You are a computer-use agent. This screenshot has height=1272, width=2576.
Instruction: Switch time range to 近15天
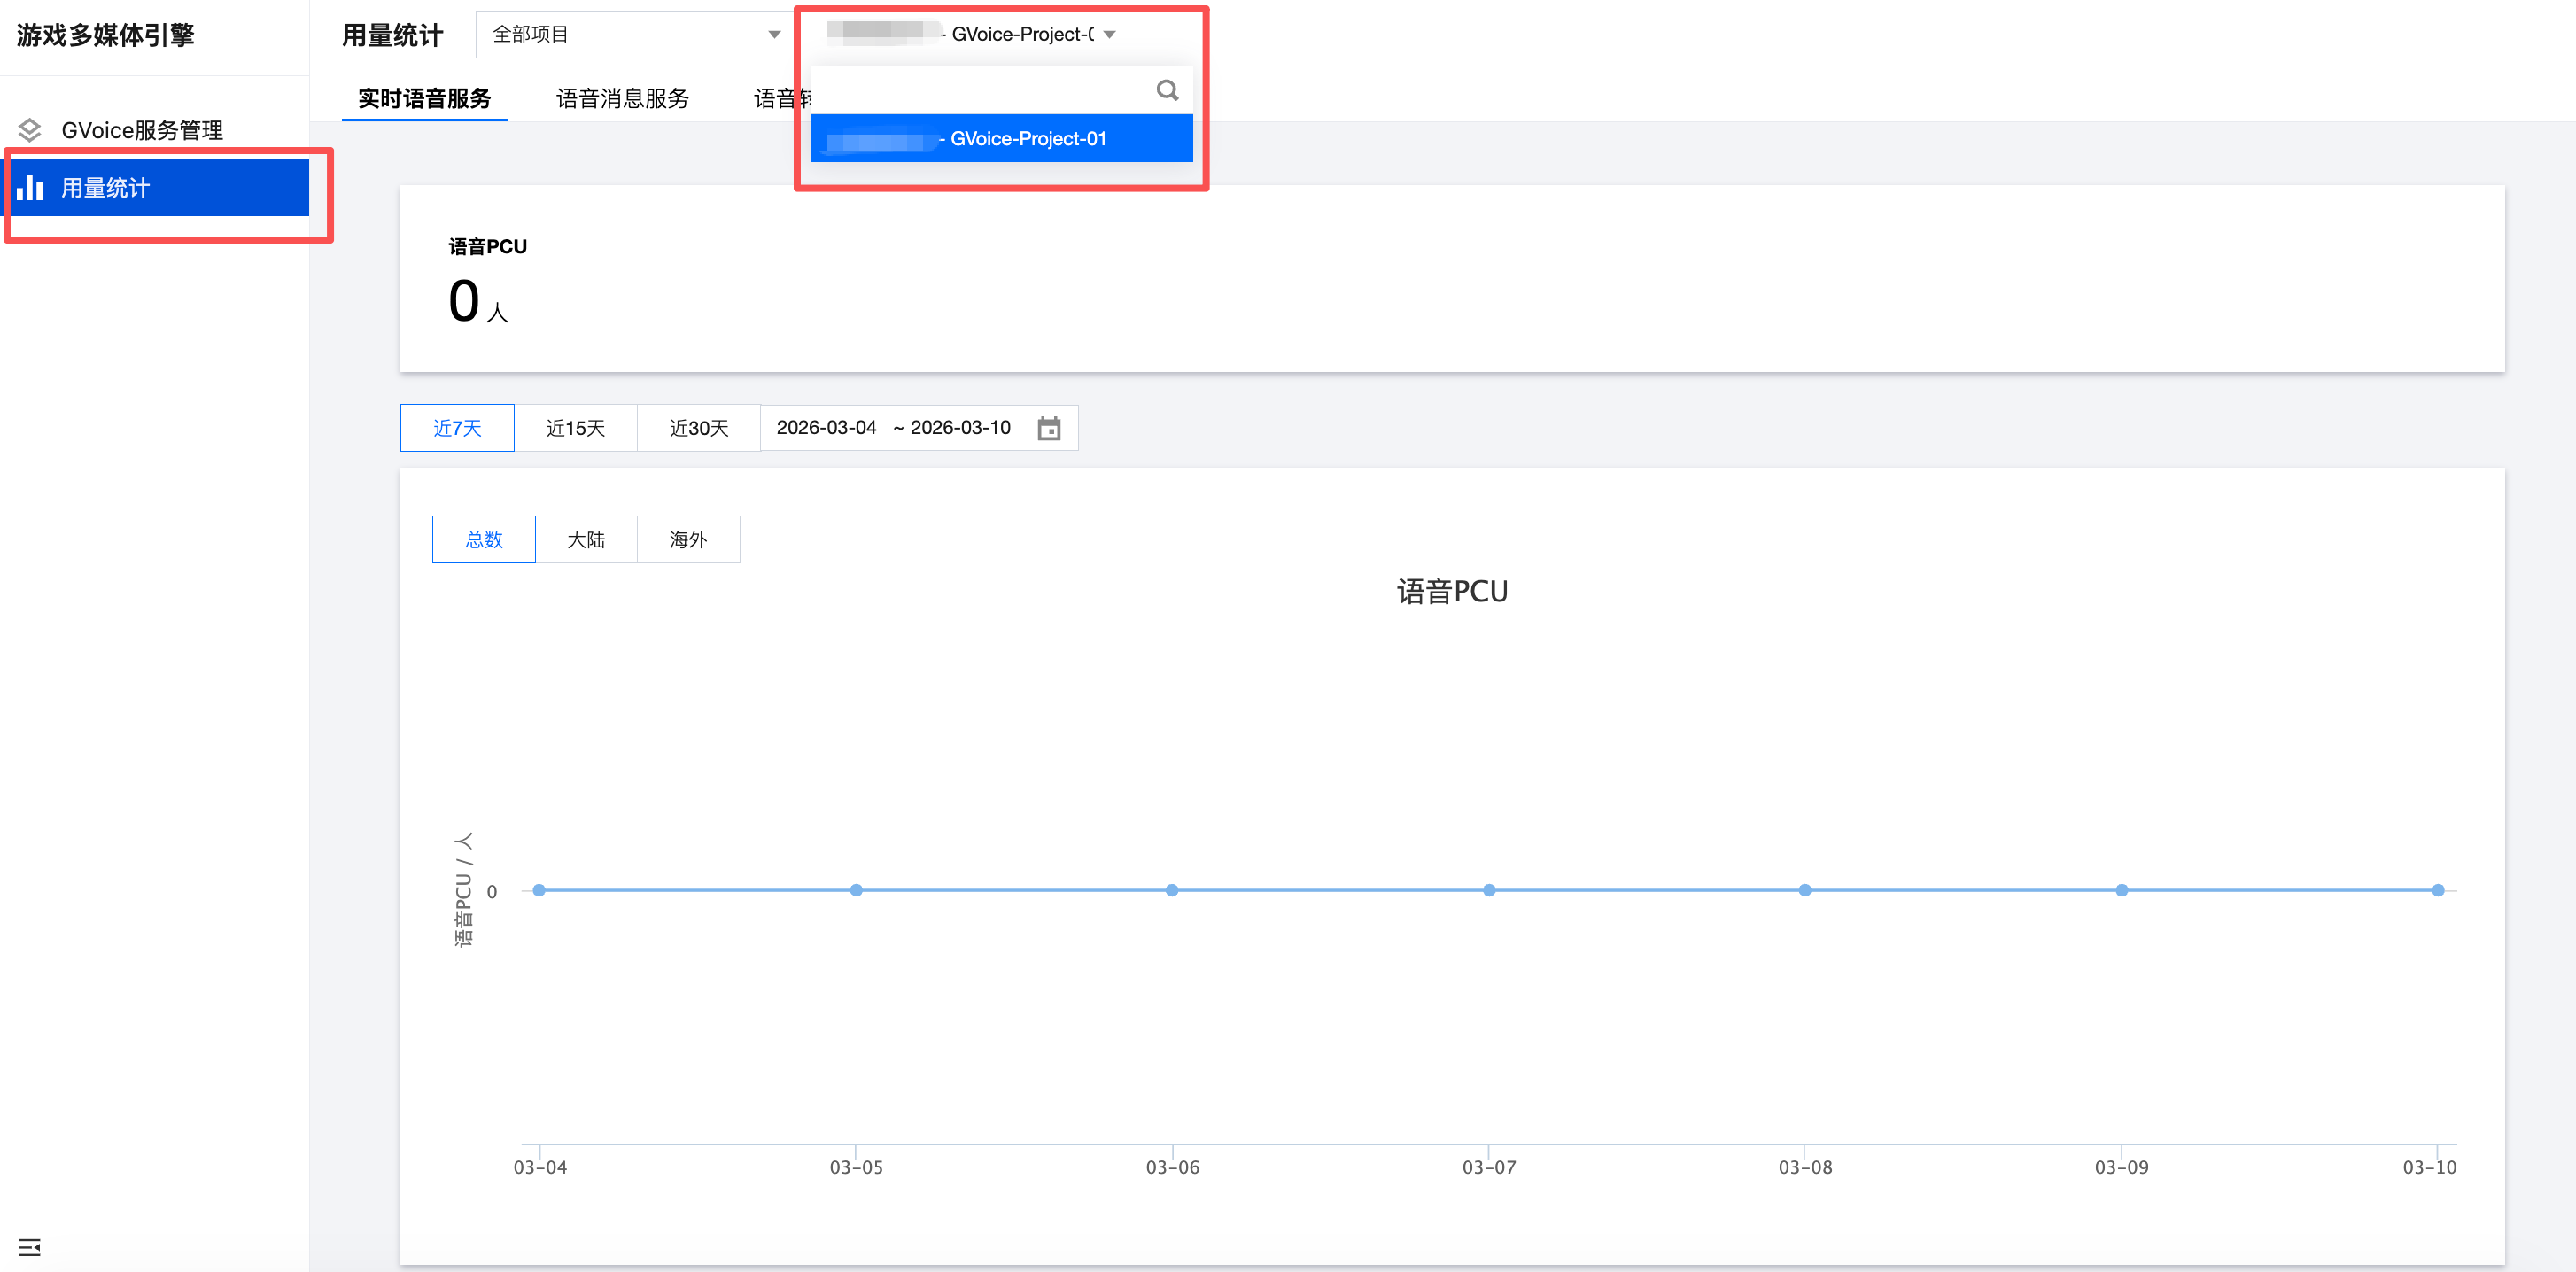point(575,428)
